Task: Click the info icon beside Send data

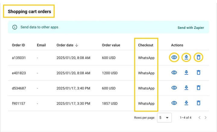Action: coord(15,27)
